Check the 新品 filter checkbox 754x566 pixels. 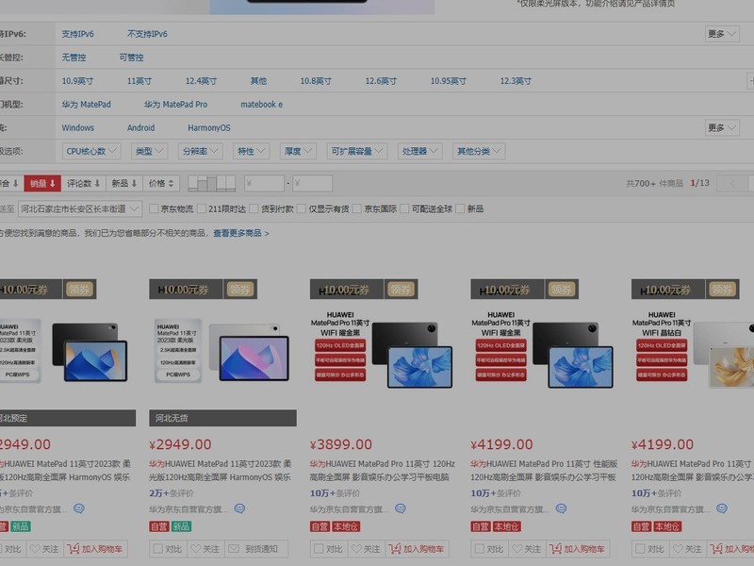pos(460,208)
